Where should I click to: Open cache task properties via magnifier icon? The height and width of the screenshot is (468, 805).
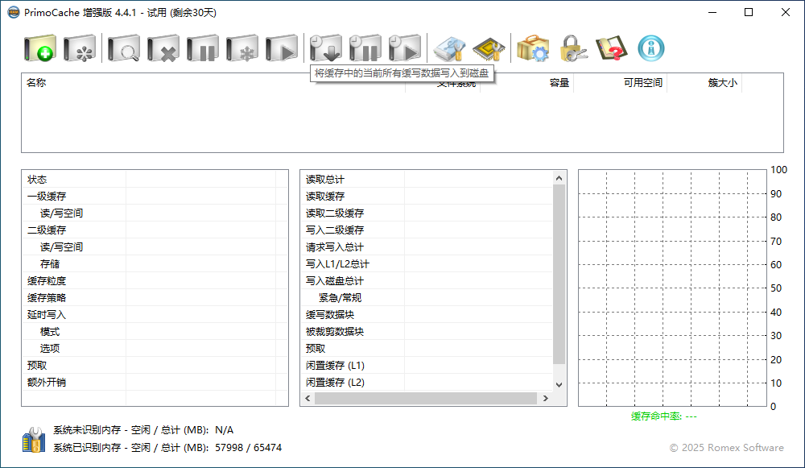[x=124, y=49]
